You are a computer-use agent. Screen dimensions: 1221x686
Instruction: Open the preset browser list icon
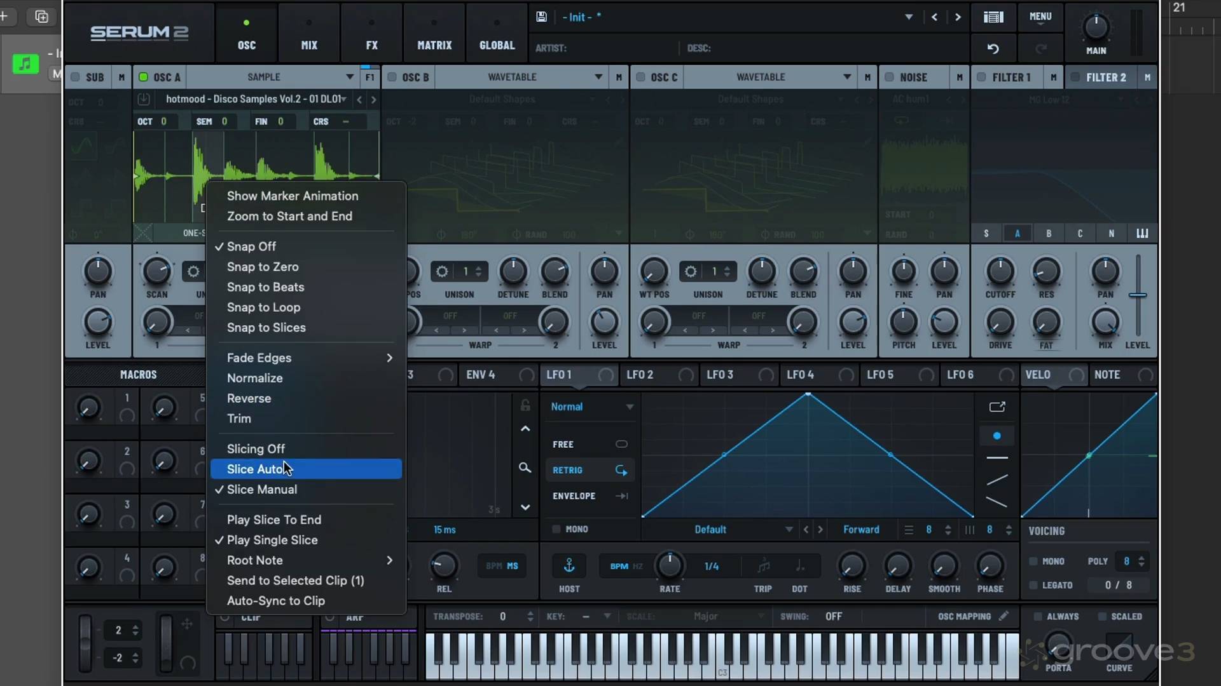click(993, 17)
